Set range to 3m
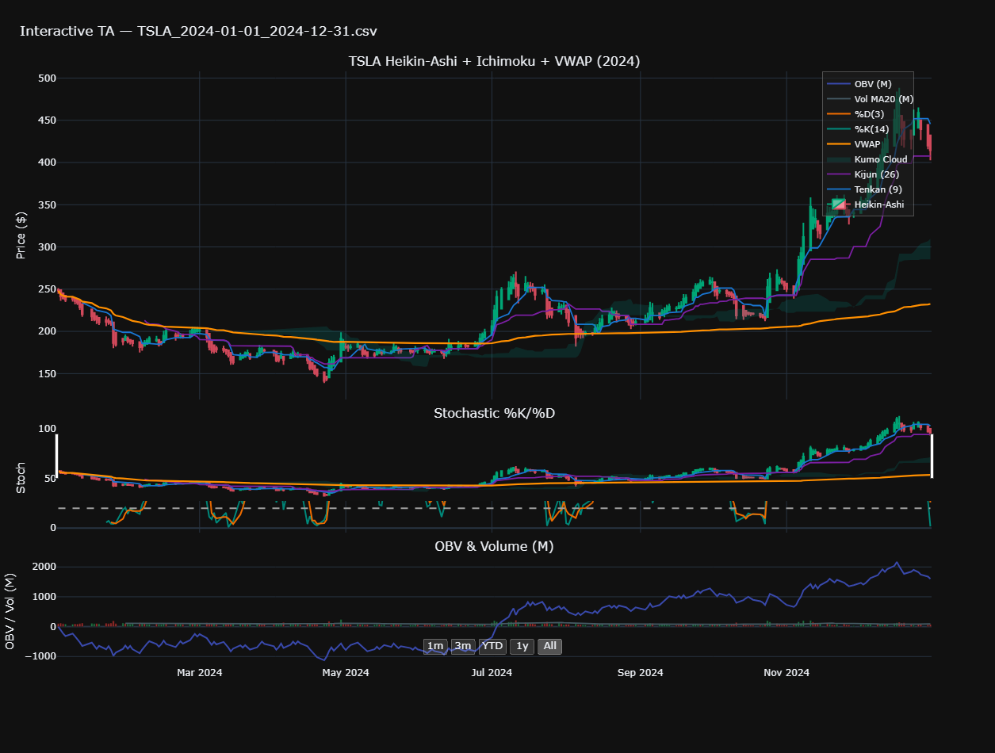Screen dimensions: 995x753 click(463, 646)
